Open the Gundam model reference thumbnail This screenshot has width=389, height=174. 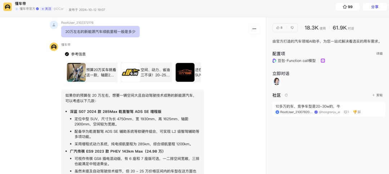[x=76, y=72]
